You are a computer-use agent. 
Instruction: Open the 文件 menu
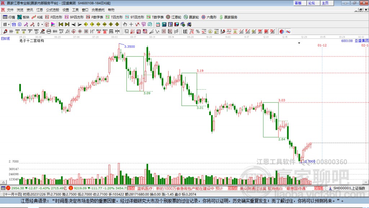[10, 10]
